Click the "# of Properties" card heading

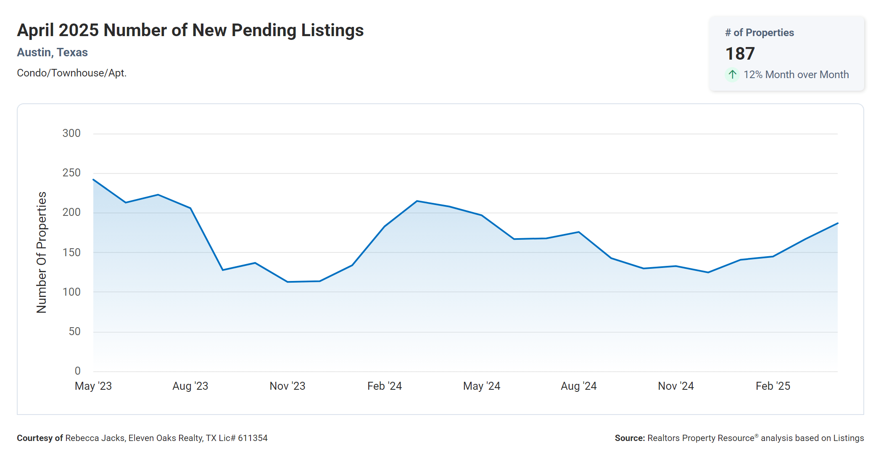click(759, 33)
